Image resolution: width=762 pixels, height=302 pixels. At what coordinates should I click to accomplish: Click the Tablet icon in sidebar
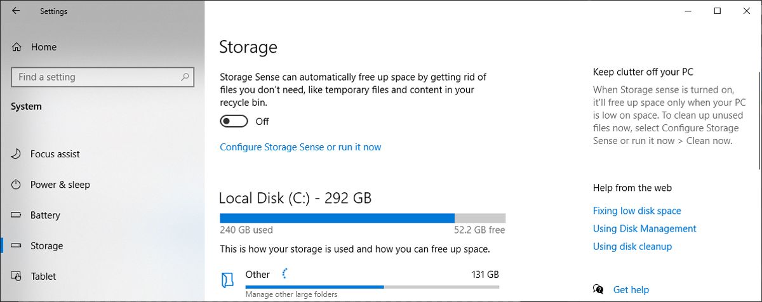click(x=17, y=276)
